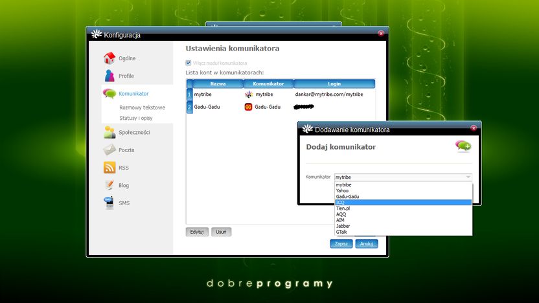
Task: Open the Profile settings section
Action: [x=126, y=76]
